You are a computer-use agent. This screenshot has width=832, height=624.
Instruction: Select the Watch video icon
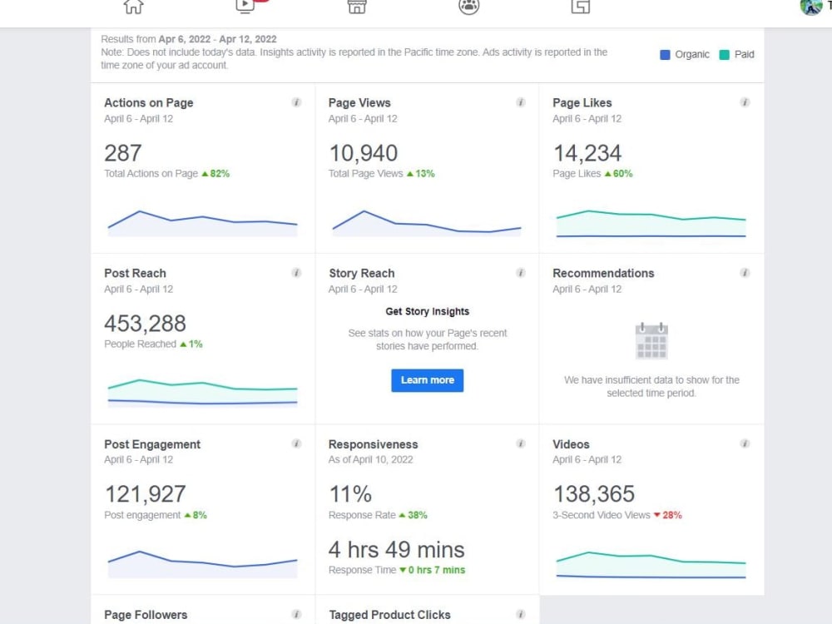pos(244,7)
